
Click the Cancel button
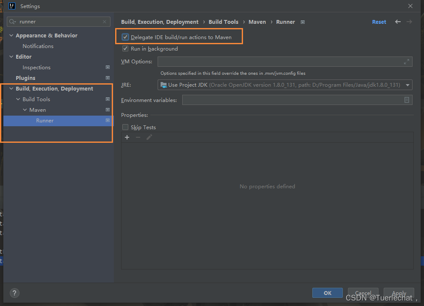pyautogui.click(x=363, y=293)
